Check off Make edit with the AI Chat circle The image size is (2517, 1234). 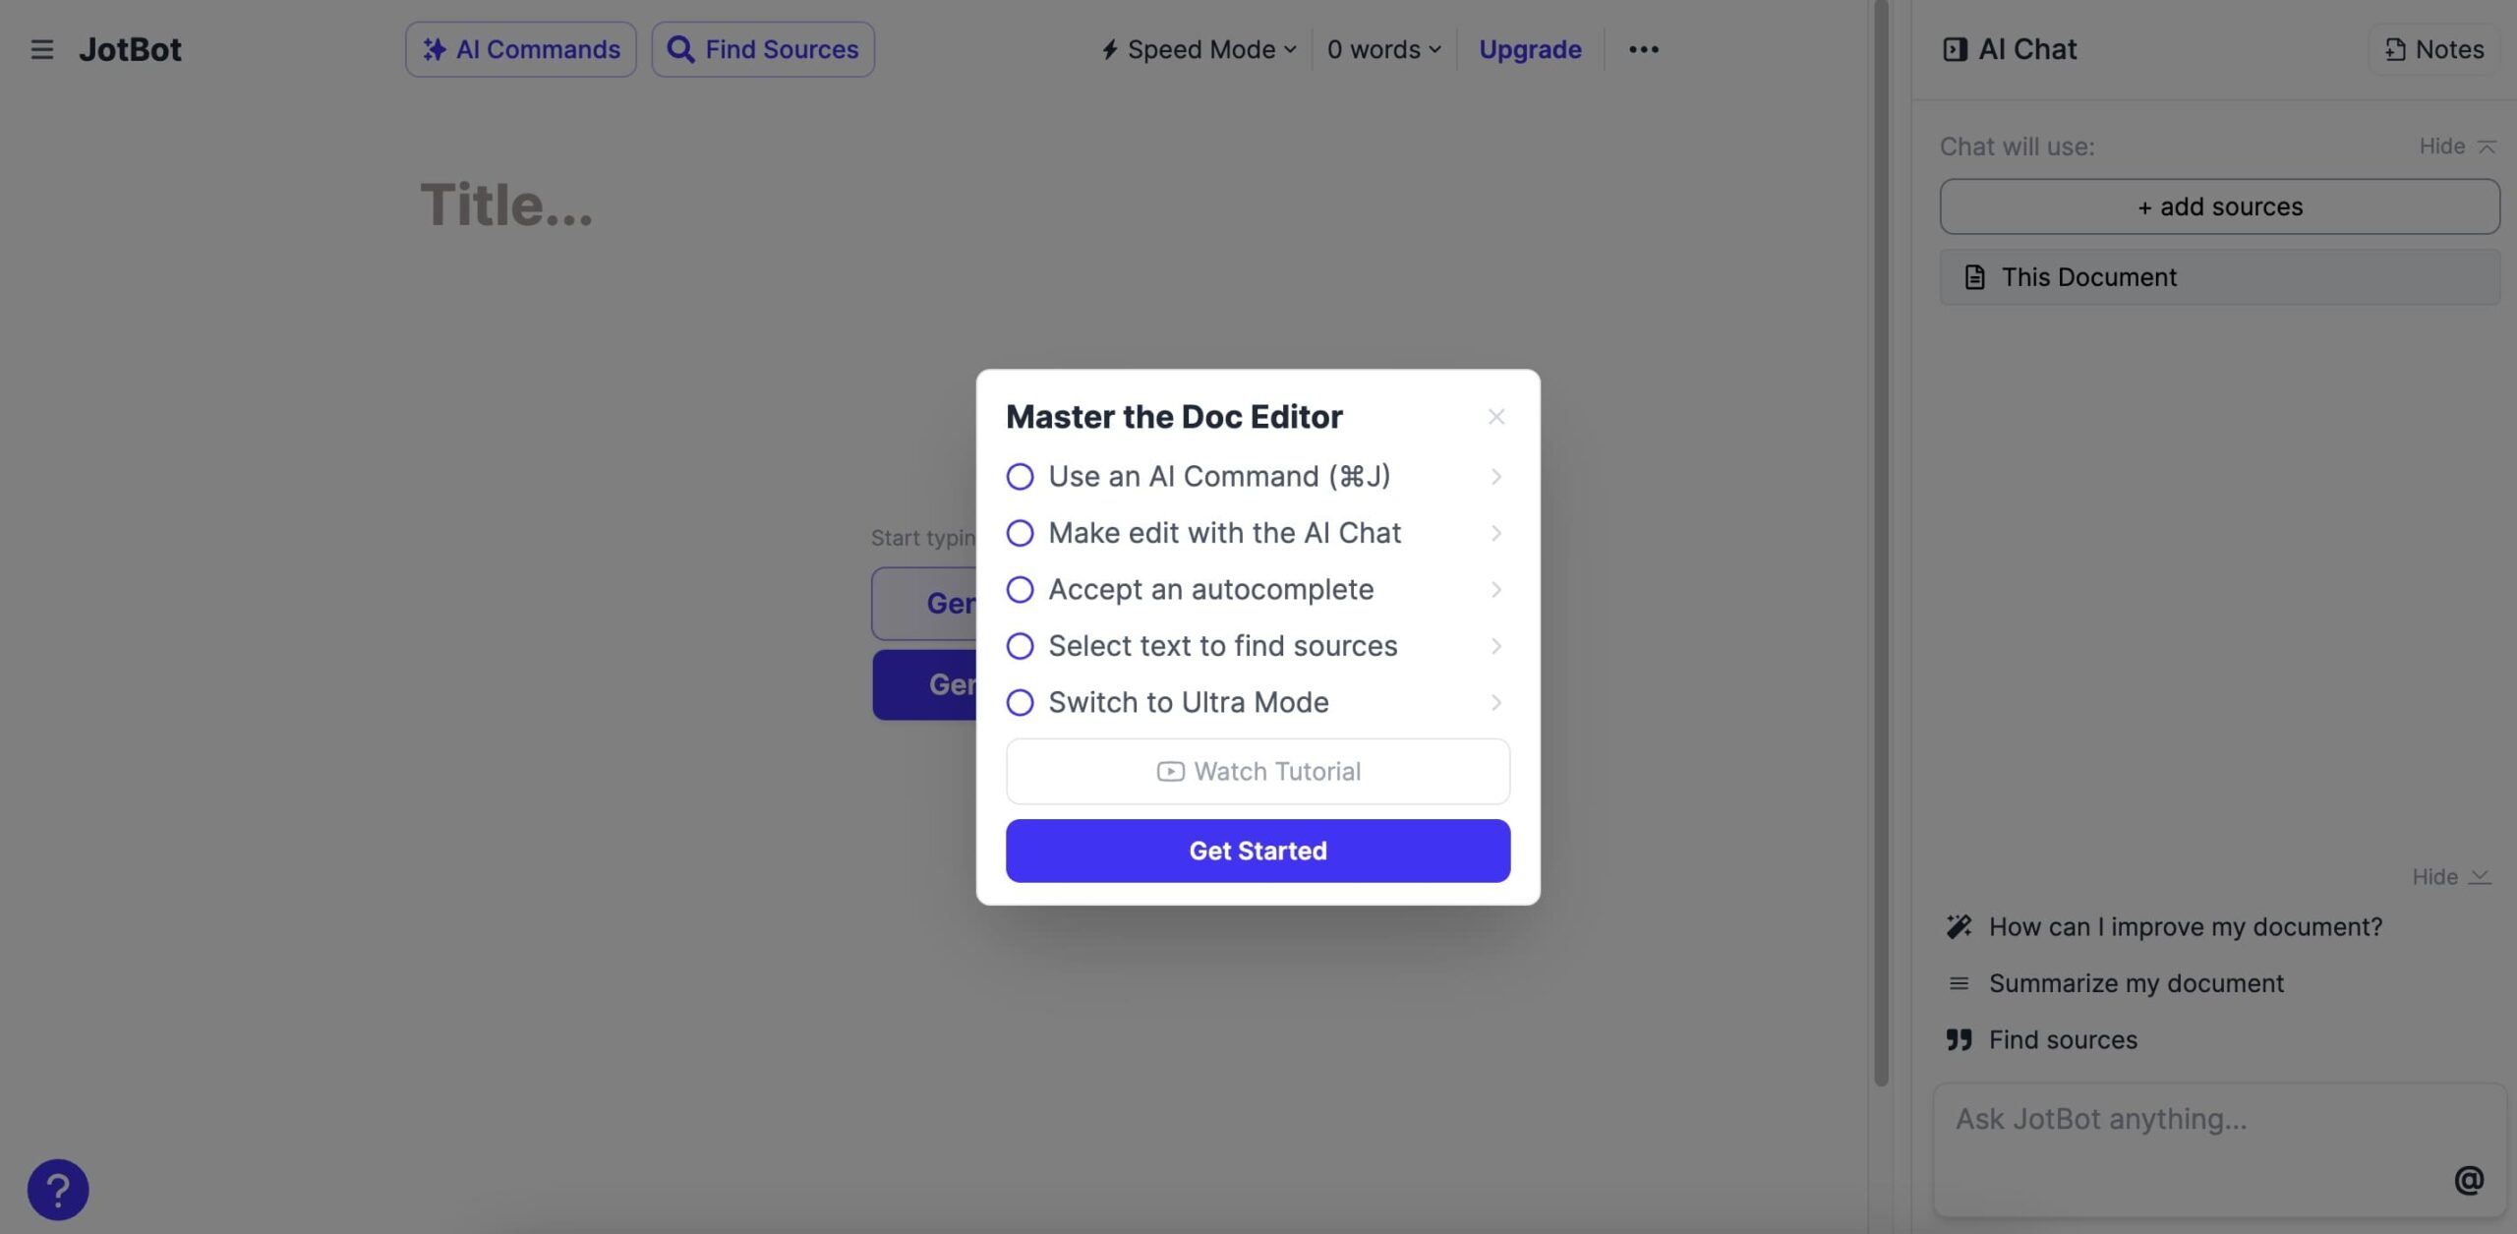[x=1020, y=533]
